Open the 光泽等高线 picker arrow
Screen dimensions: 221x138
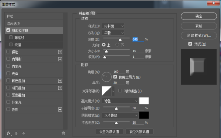point(113,91)
